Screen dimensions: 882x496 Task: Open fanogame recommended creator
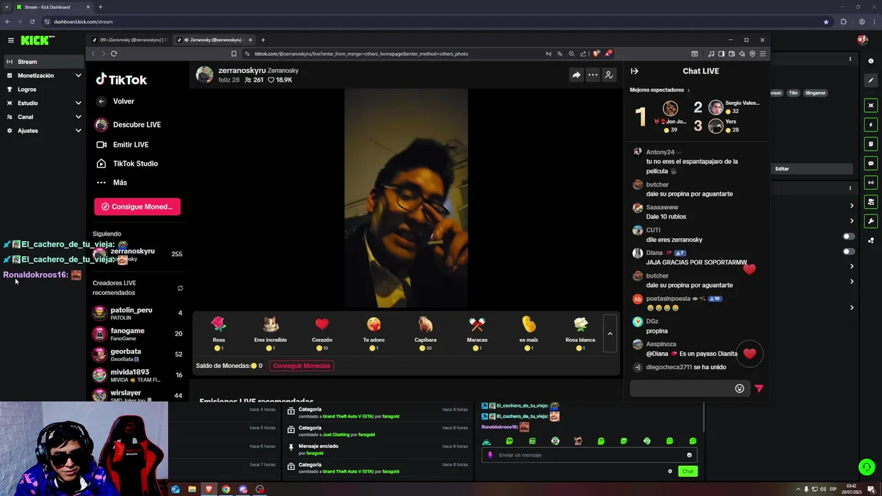[137, 334]
